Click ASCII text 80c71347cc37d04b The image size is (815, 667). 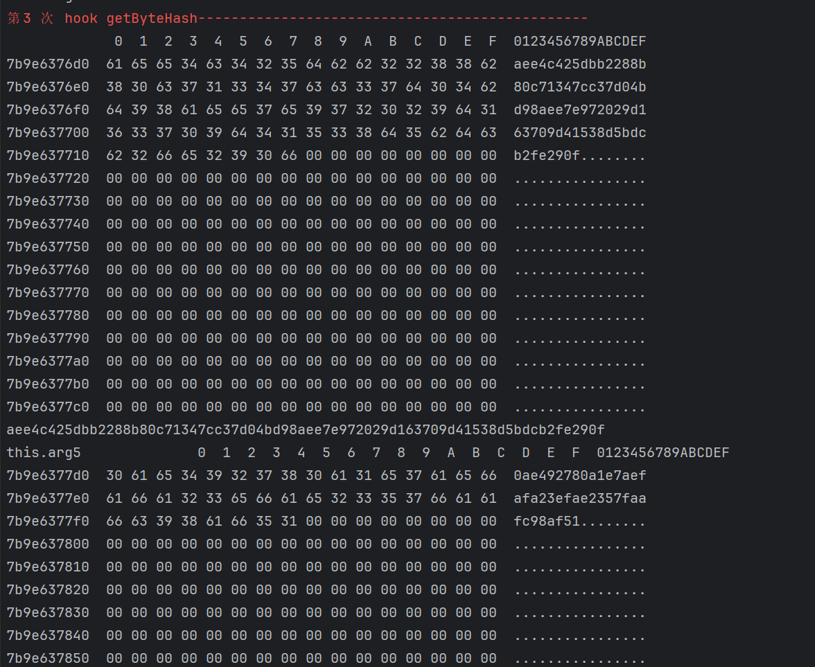(x=579, y=87)
